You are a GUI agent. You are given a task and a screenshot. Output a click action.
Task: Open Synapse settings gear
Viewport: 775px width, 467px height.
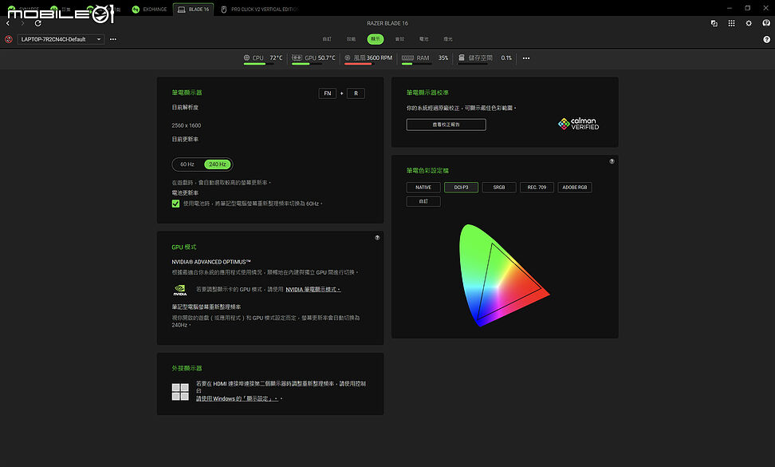(749, 23)
